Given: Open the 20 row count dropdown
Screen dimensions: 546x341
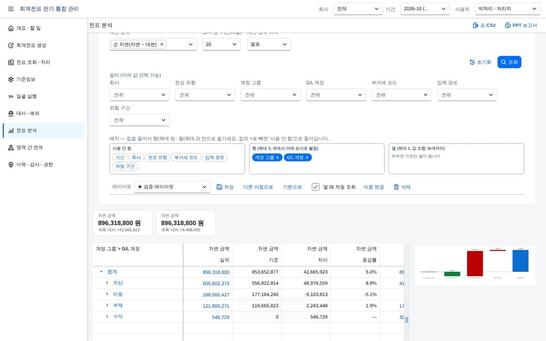Looking at the screenshot, I should [221, 44].
